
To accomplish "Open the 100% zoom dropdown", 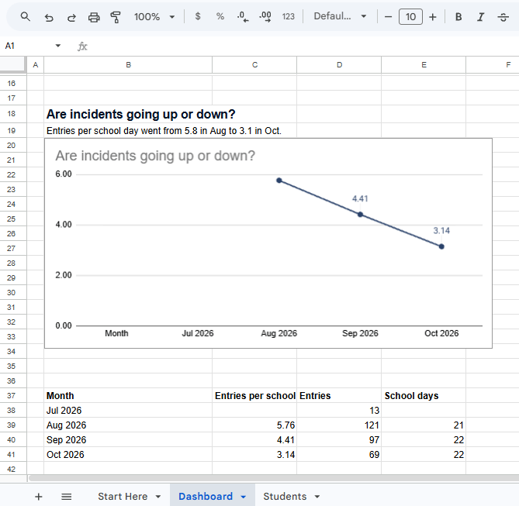I will click(154, 16).
